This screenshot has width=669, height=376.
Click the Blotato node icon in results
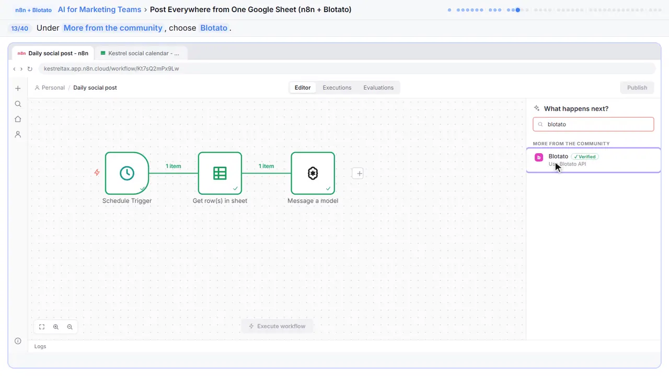539,157
